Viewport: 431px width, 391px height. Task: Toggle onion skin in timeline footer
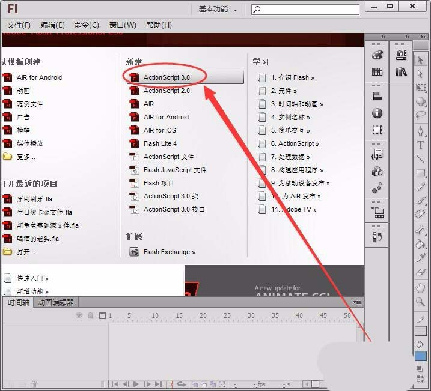click(195, 384)
